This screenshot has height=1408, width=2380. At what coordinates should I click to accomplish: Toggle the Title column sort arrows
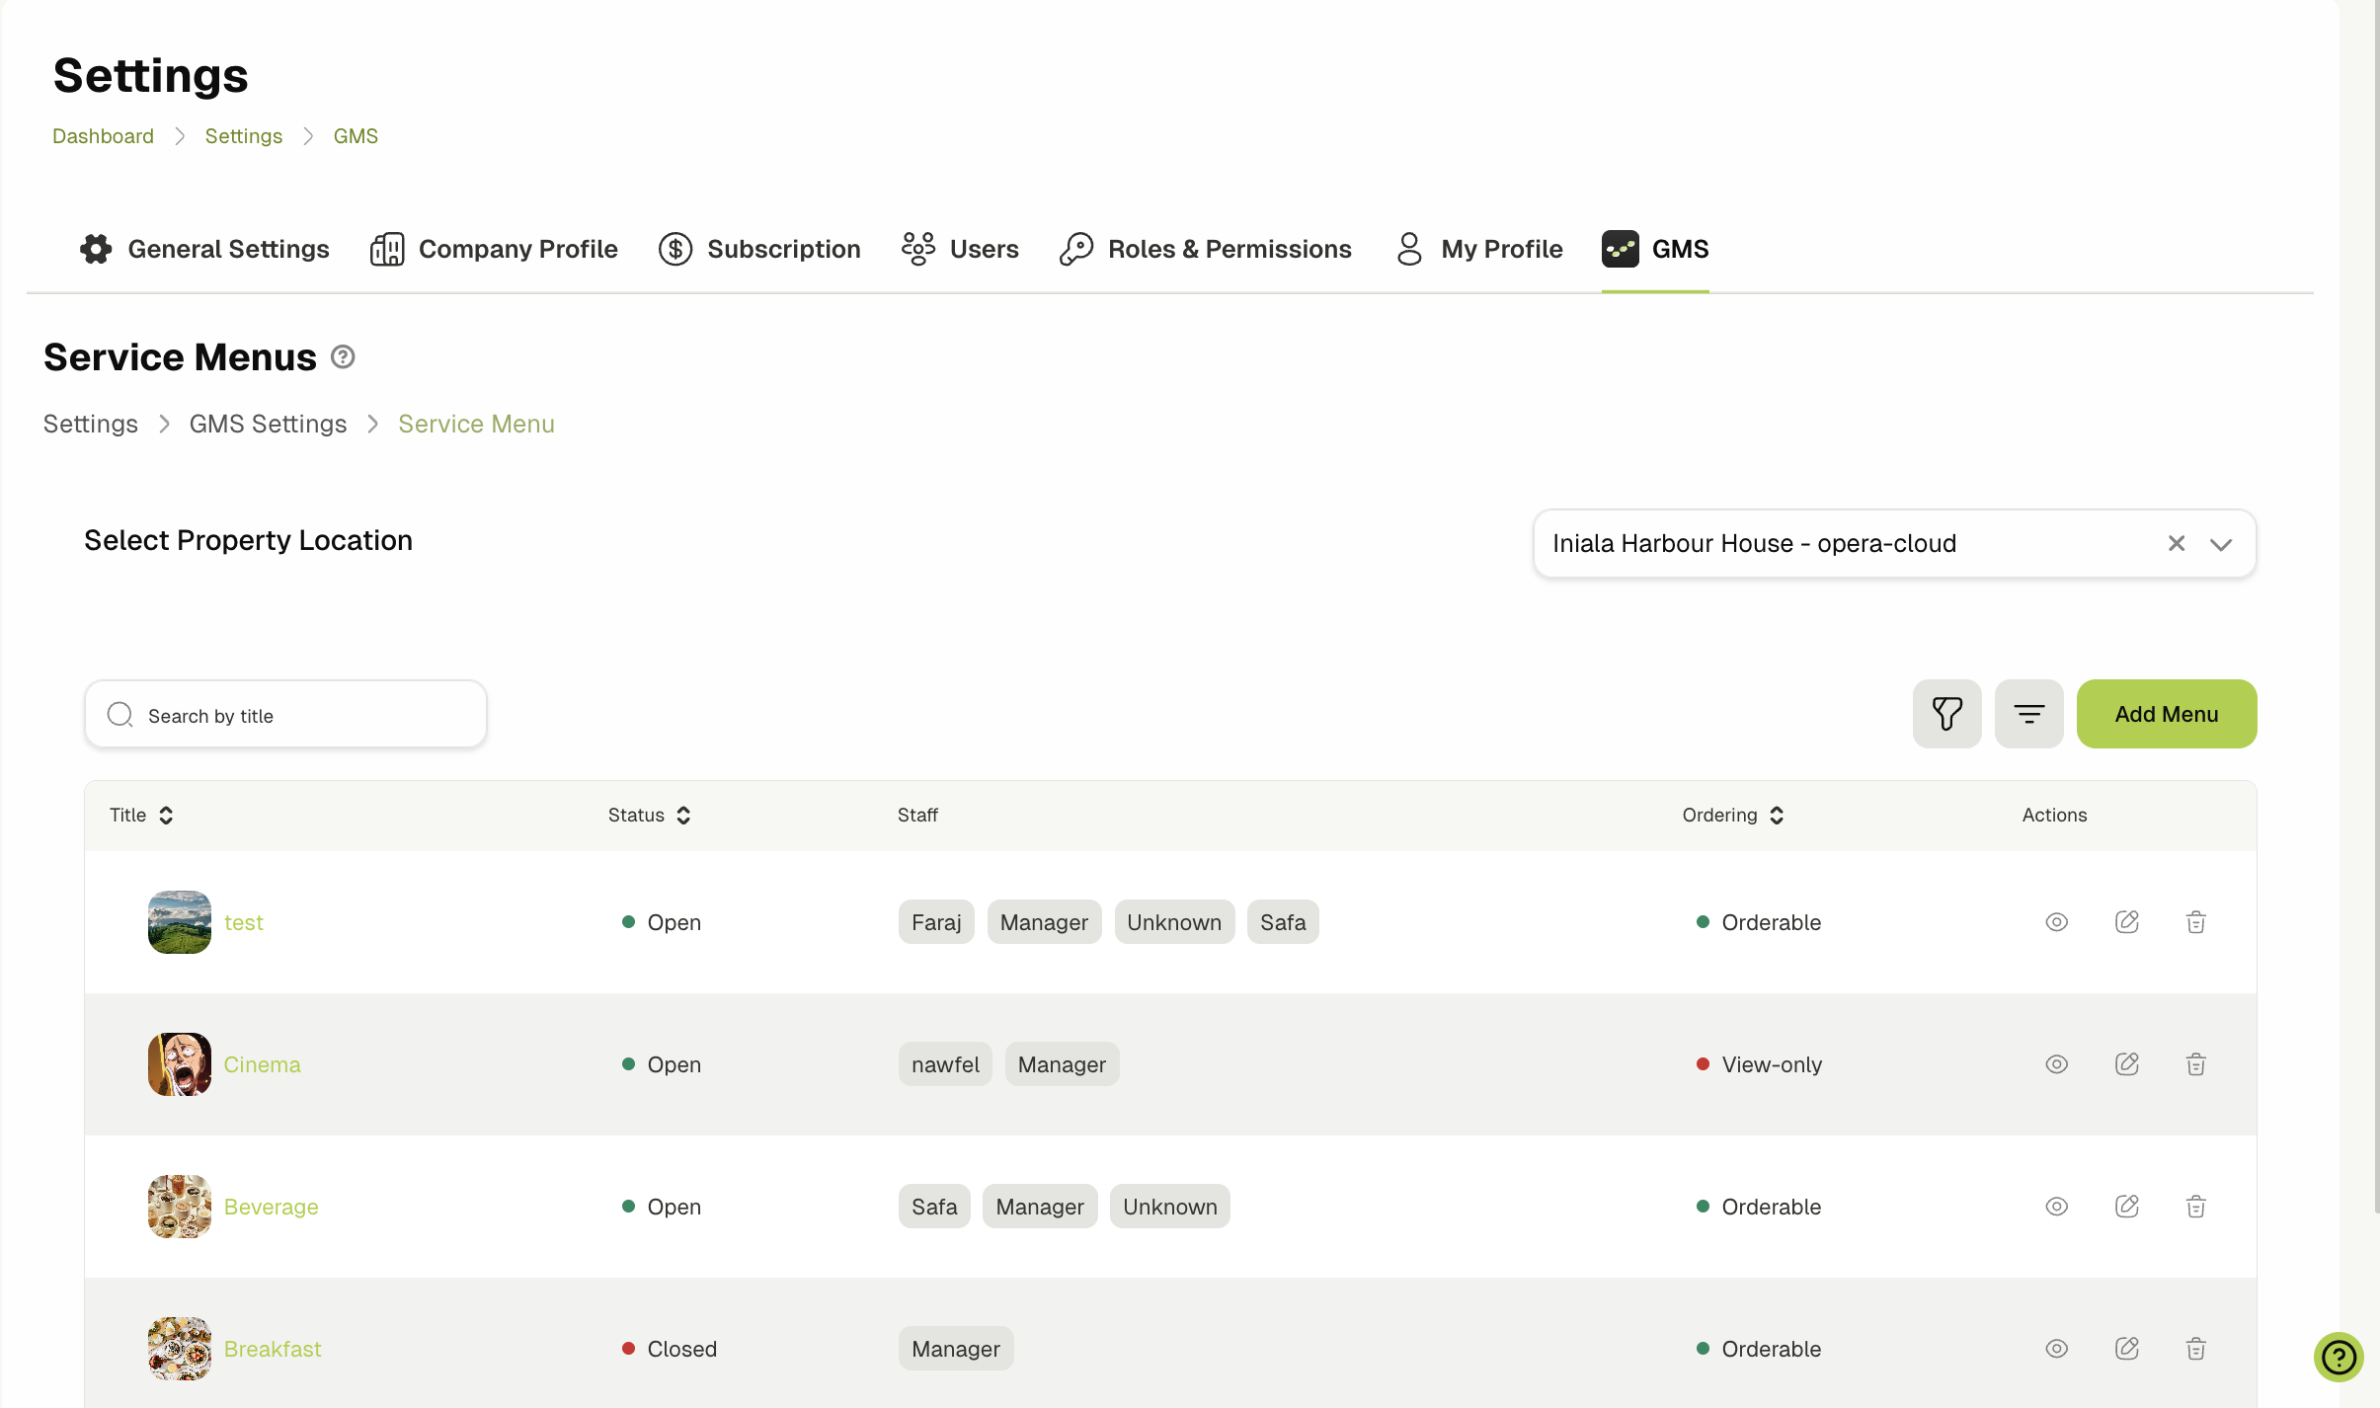coord(166,815)
